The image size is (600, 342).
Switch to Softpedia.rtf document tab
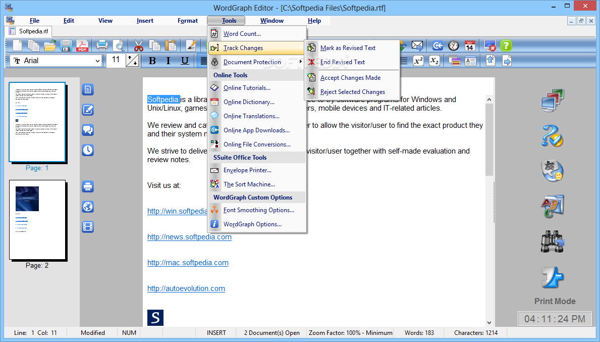(29, 31)
